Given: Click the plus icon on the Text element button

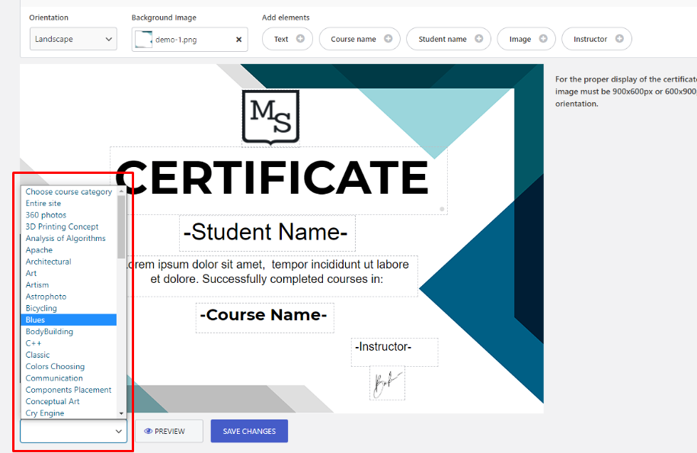Looking at the screenshot, I should point(300,39).
